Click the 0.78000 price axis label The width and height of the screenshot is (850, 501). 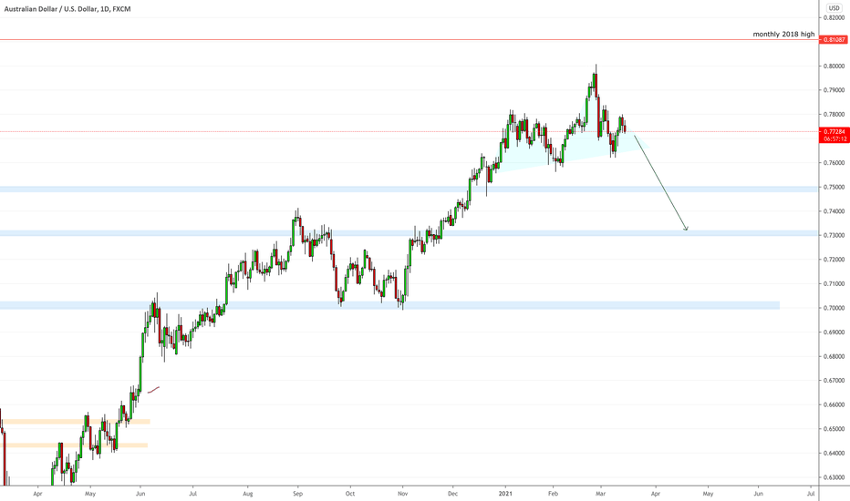pos(834,115)
